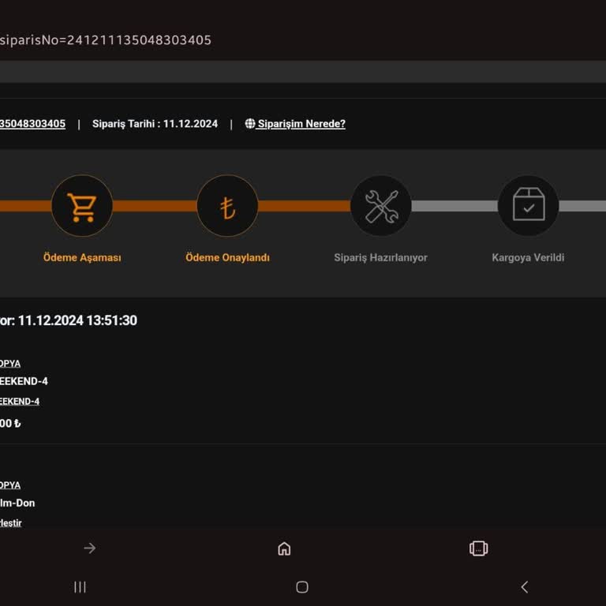Click the shopping cart Ödeme Aşaması icon
This screenshot has height=606, width=606.
click(82, 206)
